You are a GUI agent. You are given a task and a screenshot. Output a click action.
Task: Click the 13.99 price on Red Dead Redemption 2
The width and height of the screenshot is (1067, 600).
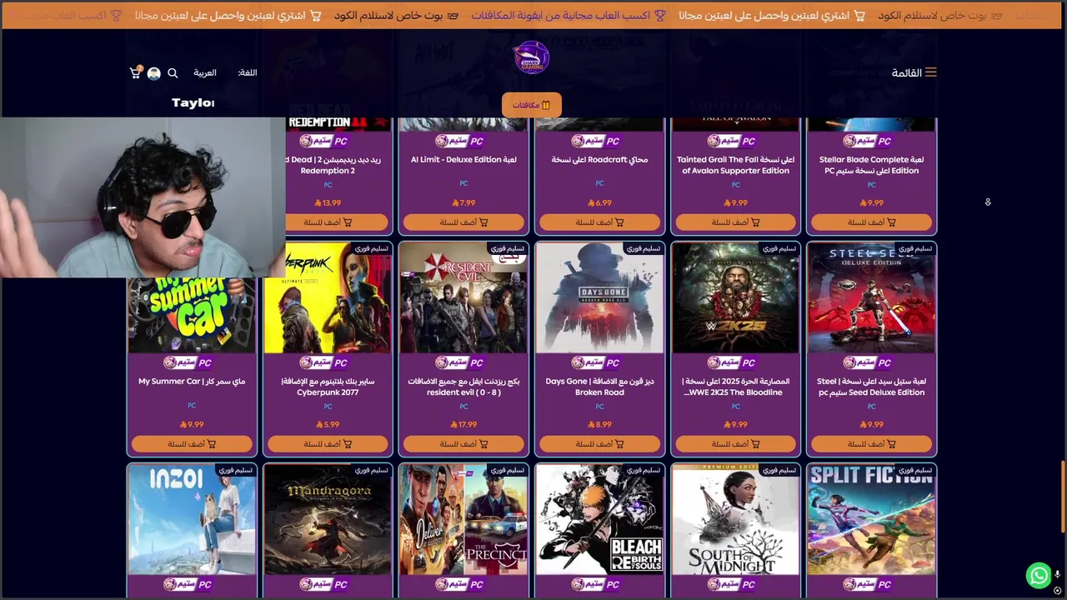click(x=328, y=202)
